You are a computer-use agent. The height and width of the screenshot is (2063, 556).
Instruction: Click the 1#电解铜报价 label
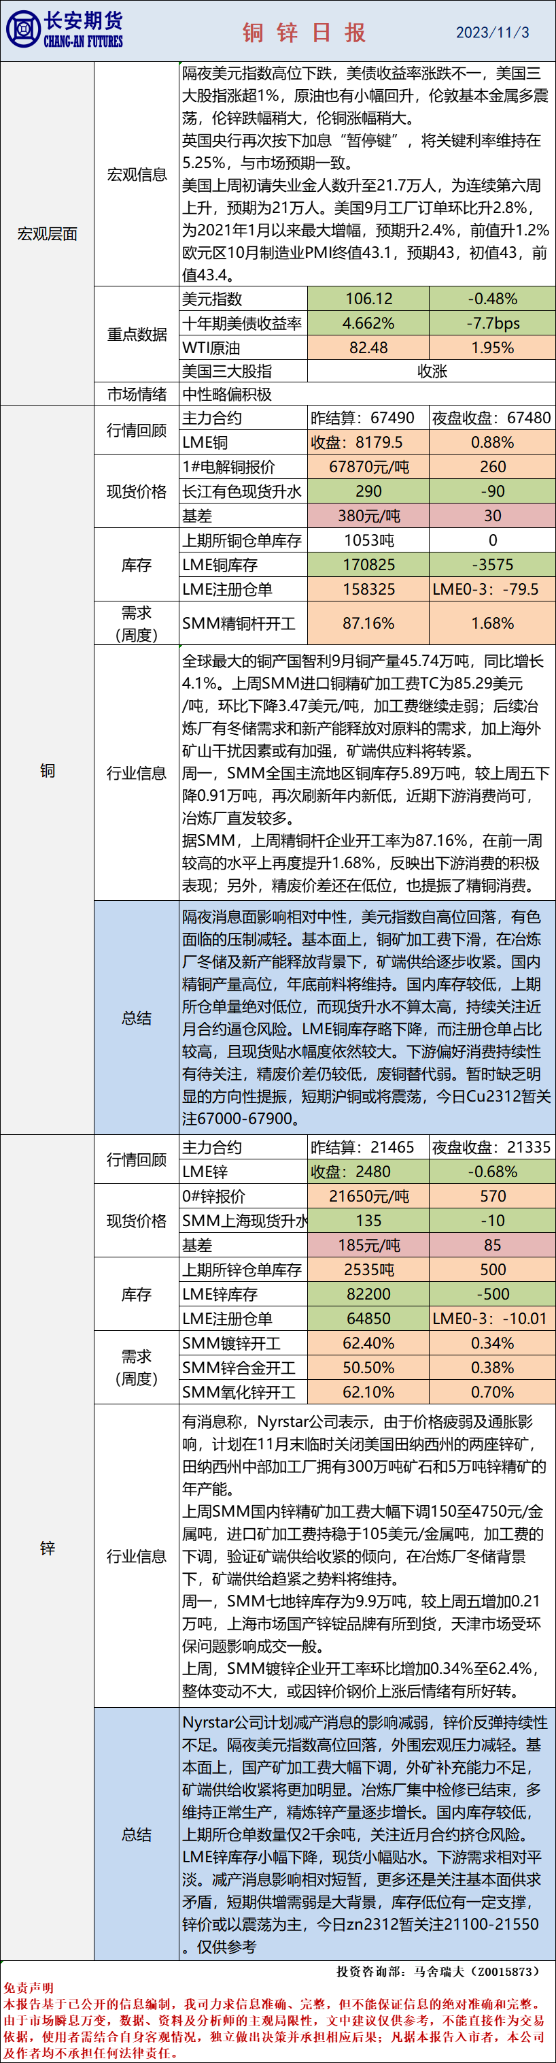click(243, 467)
